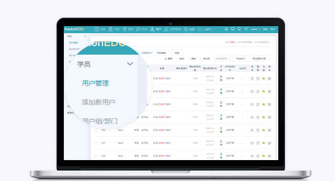The height and width of the screenshot is (181, 335).
Task: Open the admin account dropdown
Action: tap(255, 29)
